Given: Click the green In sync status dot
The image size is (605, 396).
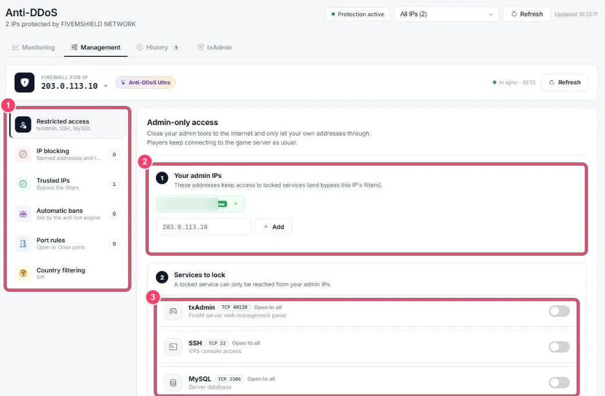Looking at the screenshot, I should pos(494,83).
